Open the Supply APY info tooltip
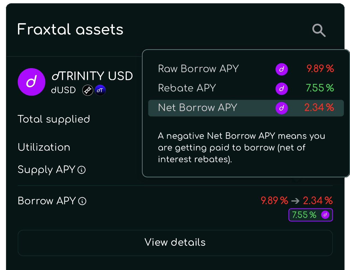 pos(81,170)
